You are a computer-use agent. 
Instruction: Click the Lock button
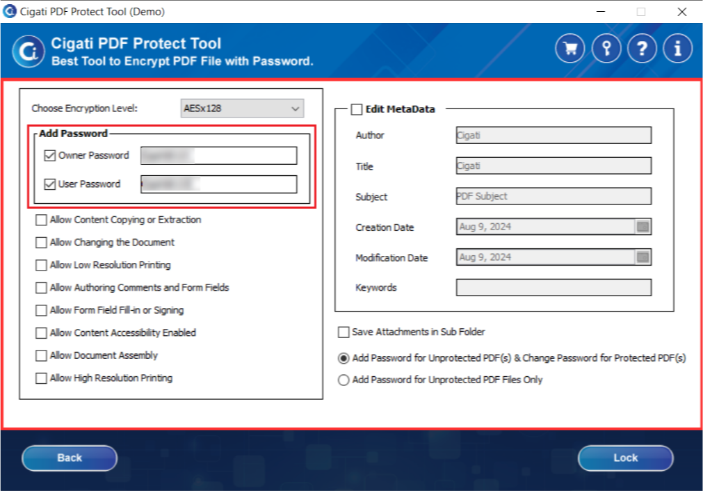(625, 458)
